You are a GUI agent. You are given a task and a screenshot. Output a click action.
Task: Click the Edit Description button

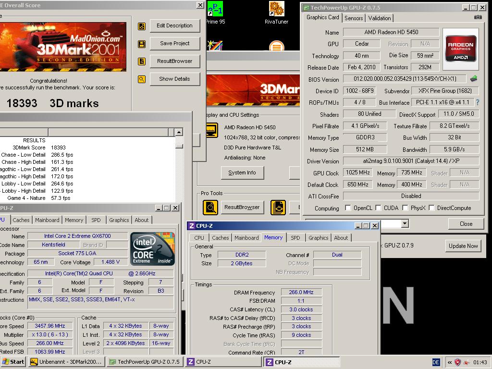coord(175,26)
